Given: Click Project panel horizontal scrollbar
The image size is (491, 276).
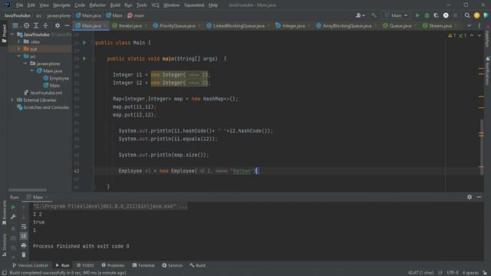Looking at the screenshot, I should click(x=28, y=190).
